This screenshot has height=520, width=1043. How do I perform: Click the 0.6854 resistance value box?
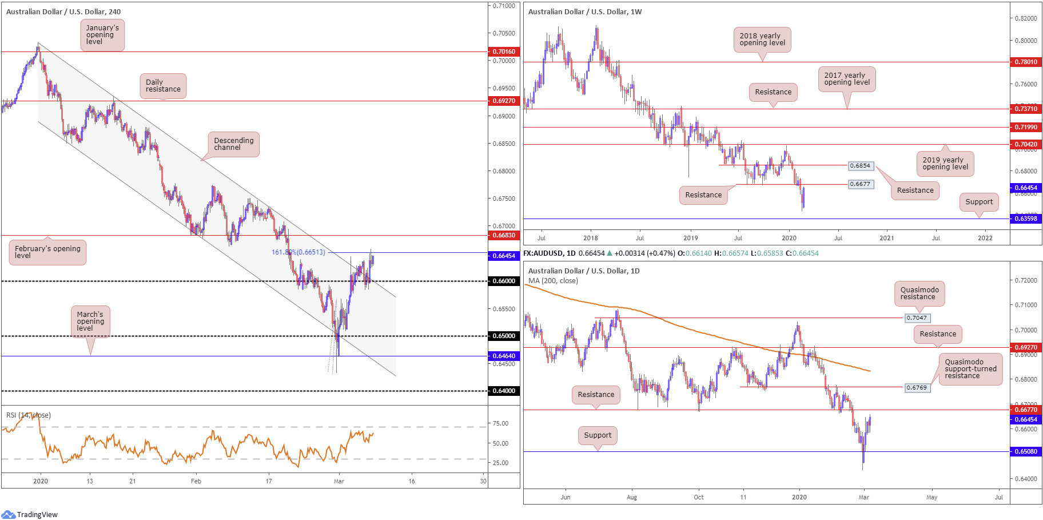coord(860,166)
